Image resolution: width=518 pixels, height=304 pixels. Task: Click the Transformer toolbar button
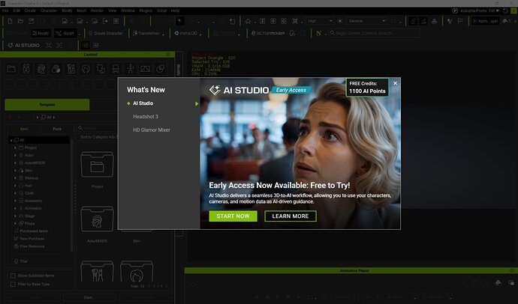click(x=146, y=33)
